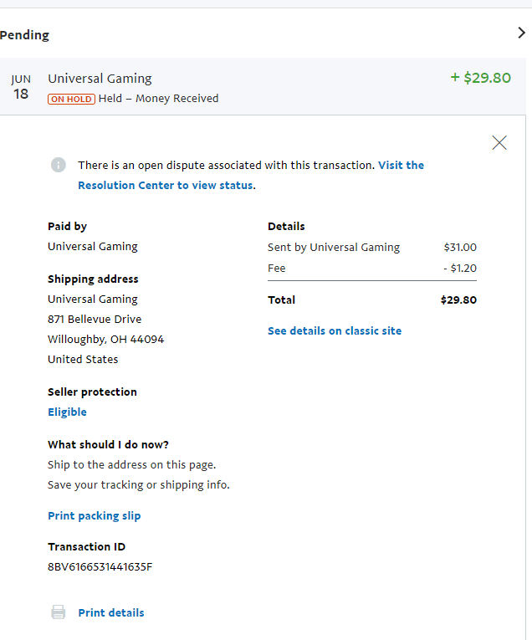
Task: Click Print details link
Action: click(111, 612)
